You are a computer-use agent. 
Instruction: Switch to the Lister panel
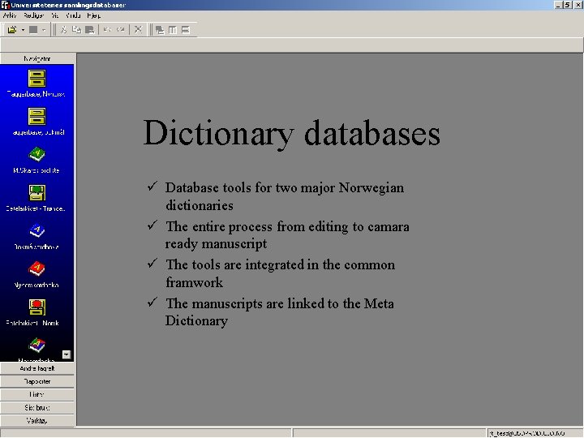point(37,394)
